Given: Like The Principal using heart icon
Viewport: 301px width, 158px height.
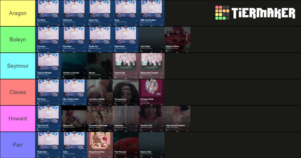Looking at the screenshot, I should click(136, 152).
